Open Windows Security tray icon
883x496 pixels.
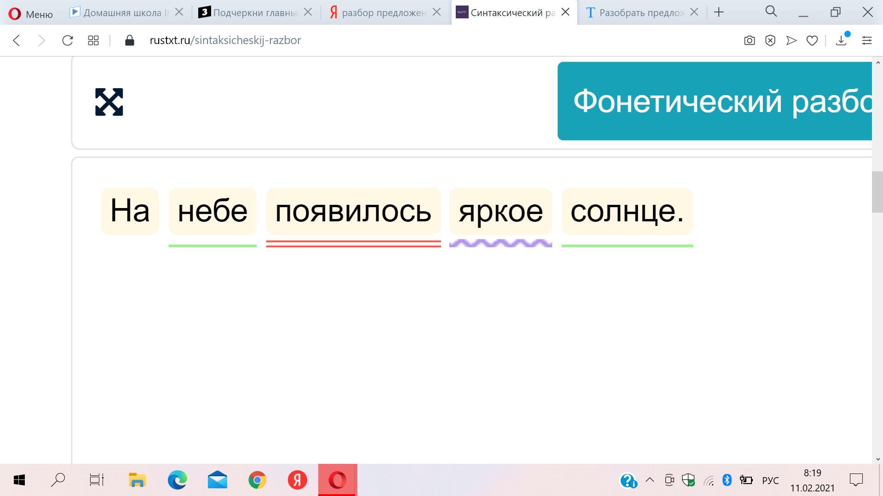[x=688, y=480]
